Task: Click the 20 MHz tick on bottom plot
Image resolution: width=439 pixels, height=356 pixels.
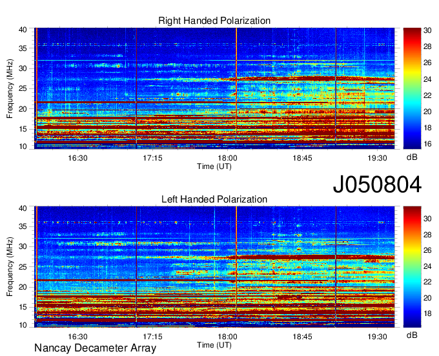Action: (x=23, y=287)
